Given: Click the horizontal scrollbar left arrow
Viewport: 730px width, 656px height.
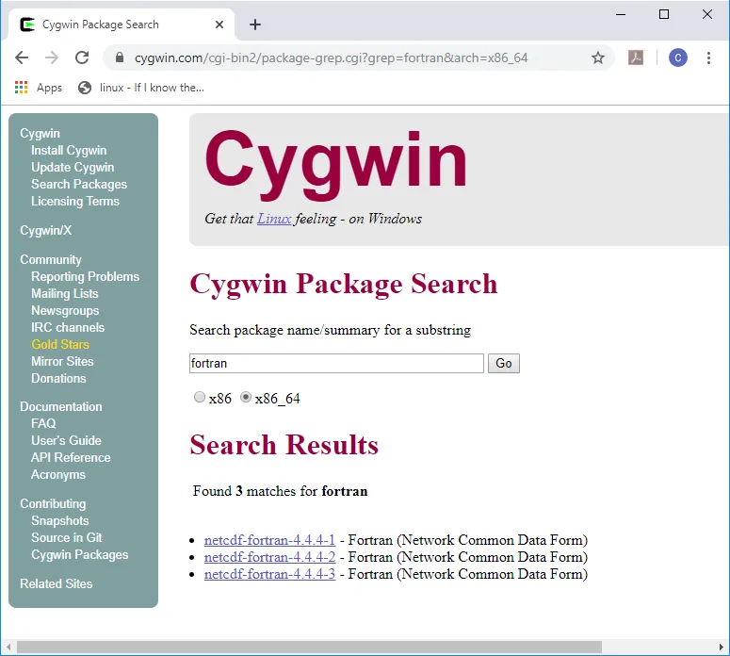Looking at the screenshot, I should (x=8, y=648).
